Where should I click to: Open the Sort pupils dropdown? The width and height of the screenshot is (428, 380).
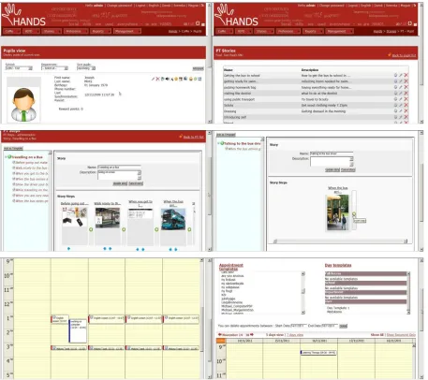tap(86, 68)
